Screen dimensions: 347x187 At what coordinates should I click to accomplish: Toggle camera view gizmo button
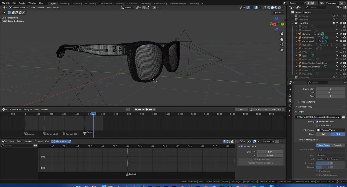(x=282, y=45)
